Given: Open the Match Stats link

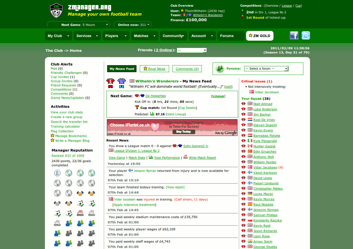Looking at the screenshot, I should pyautogui.click(x=137, y=158).
